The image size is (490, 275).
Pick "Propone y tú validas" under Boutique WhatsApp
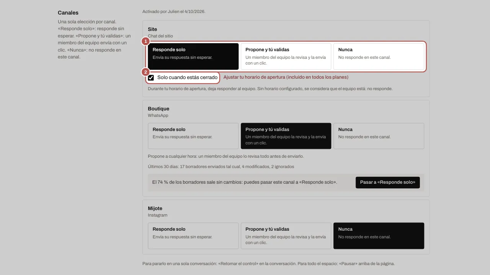click(286, 136)
